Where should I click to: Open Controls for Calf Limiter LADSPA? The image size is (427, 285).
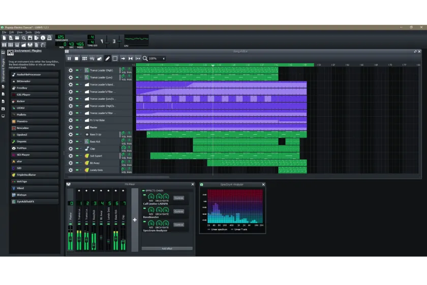tap(178, 198)
